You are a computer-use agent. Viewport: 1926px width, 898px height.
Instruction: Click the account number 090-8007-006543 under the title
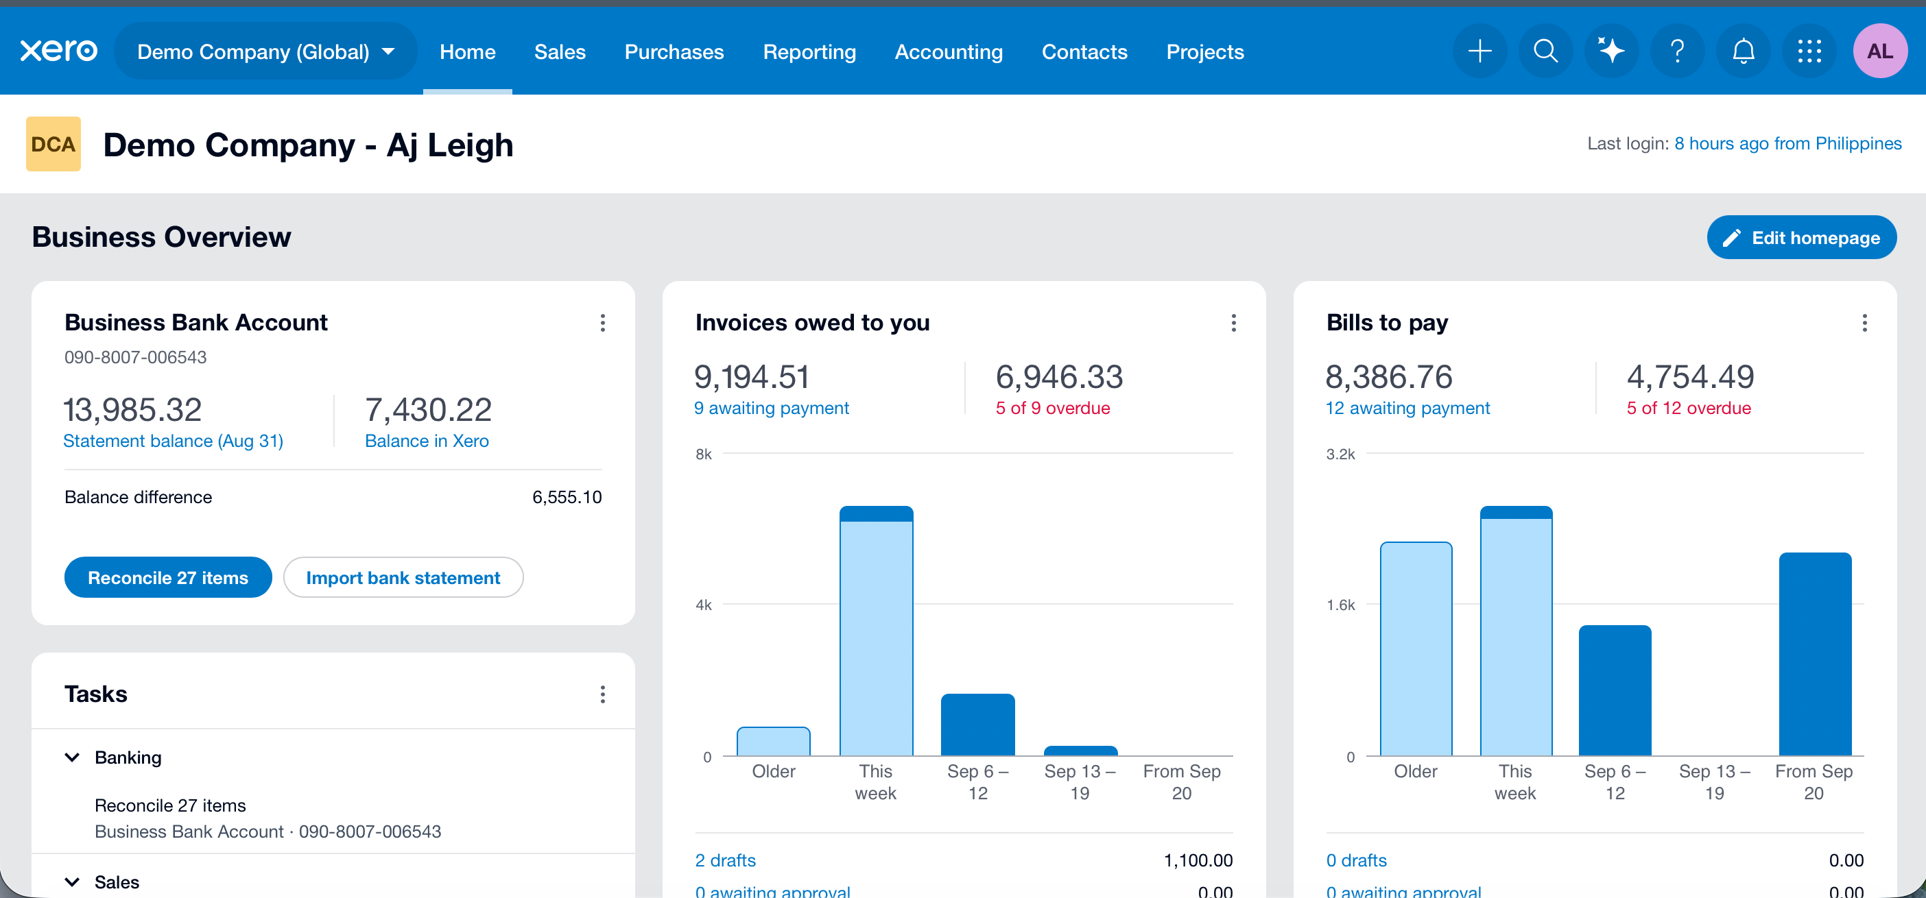click(135, 357)
